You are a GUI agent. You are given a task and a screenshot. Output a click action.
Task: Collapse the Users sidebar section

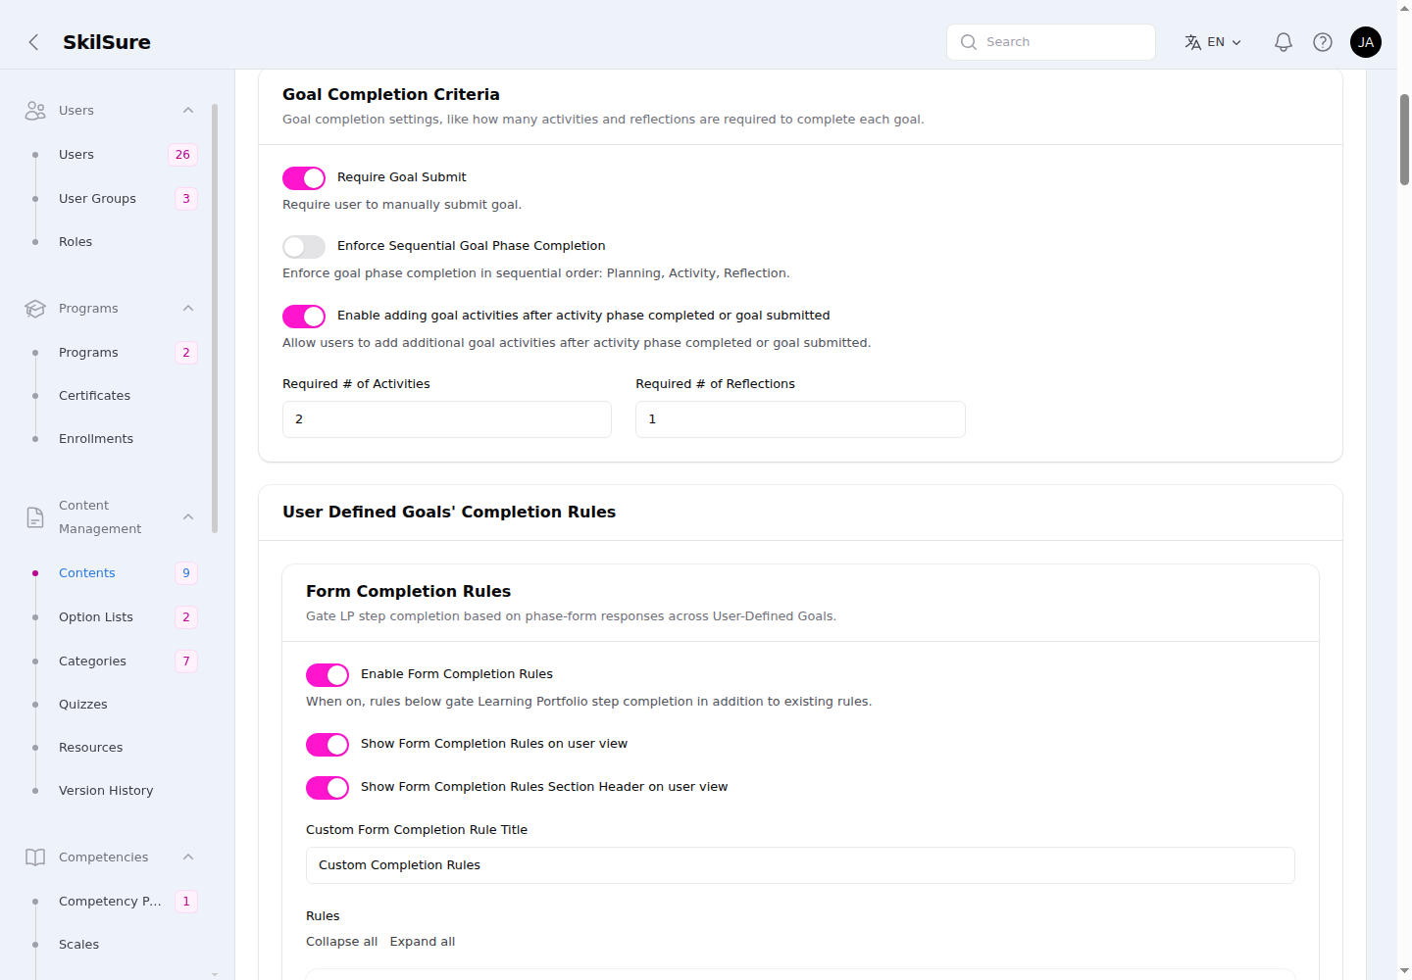(x=188, y=111)
